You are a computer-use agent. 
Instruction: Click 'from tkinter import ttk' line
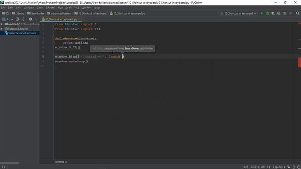(x=78, y=29)
